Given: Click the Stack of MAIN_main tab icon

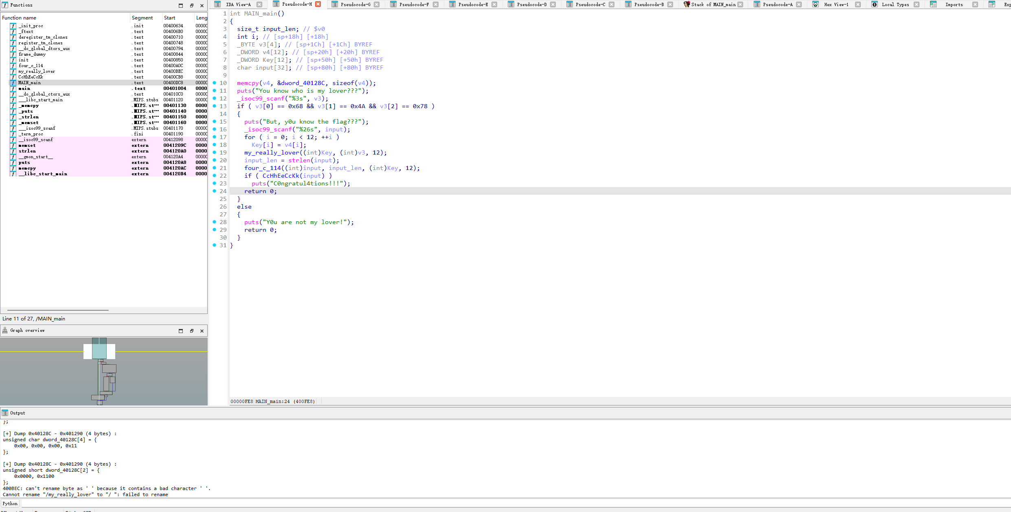Looking at the screenshot, I should (686, 4).
